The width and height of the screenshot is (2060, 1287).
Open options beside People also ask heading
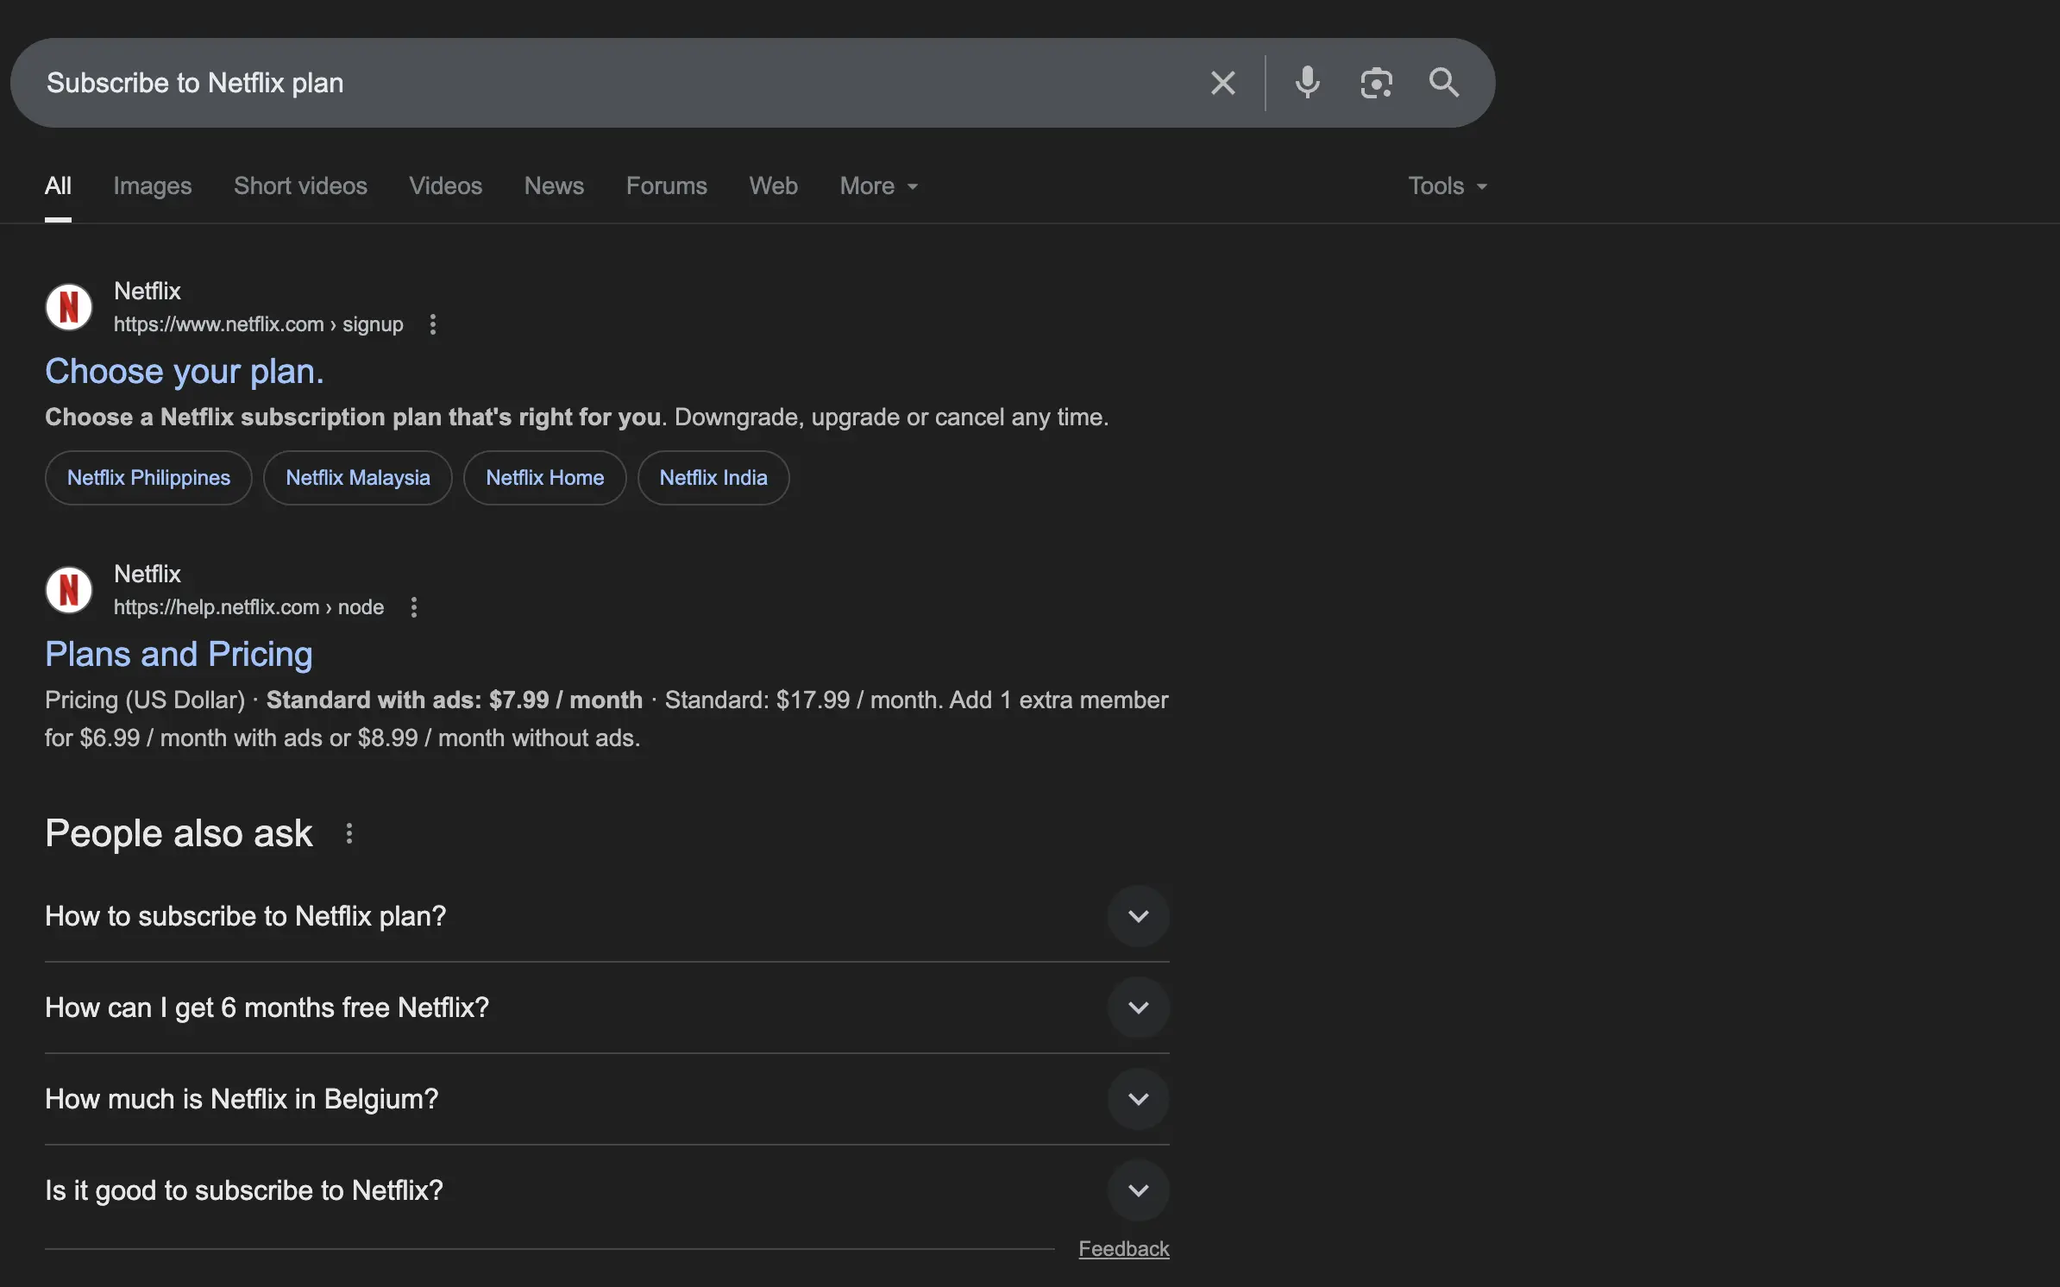(x=349, y=833)
